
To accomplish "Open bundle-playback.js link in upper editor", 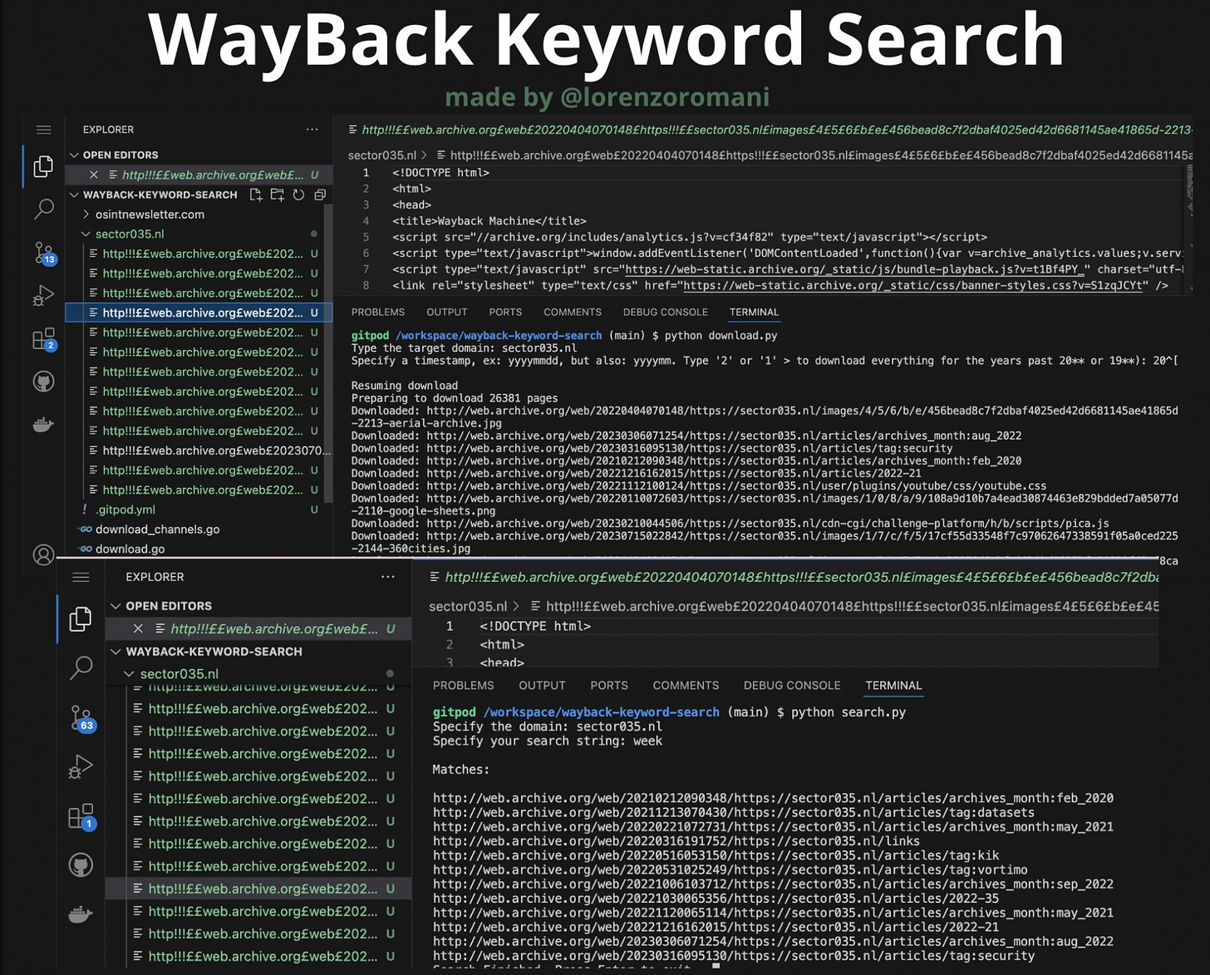I will pos(855,269).
